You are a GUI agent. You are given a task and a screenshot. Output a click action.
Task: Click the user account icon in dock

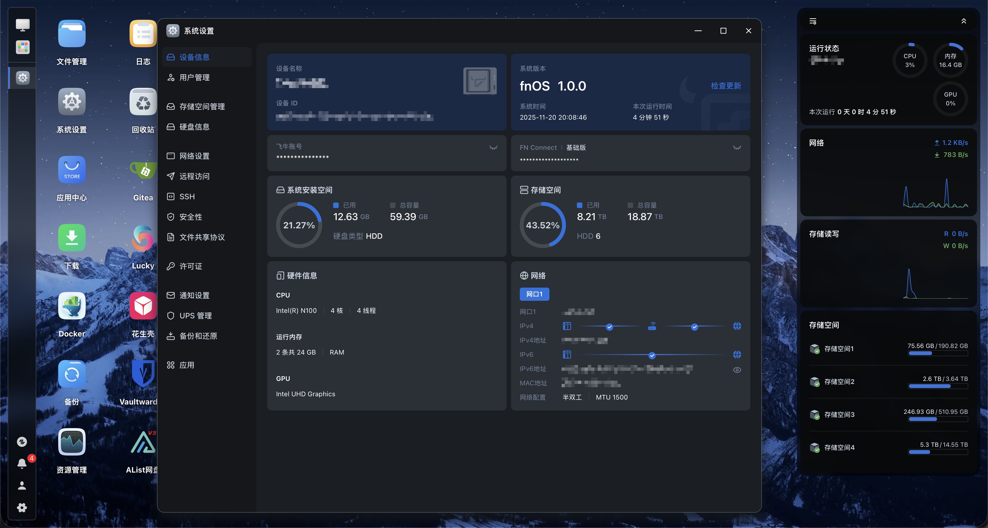22,485
